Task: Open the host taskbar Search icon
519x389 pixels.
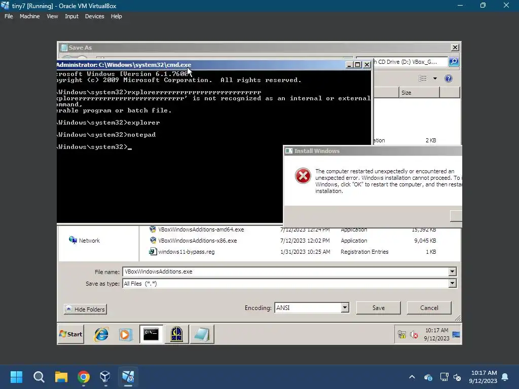Action: tap(39, 377)
